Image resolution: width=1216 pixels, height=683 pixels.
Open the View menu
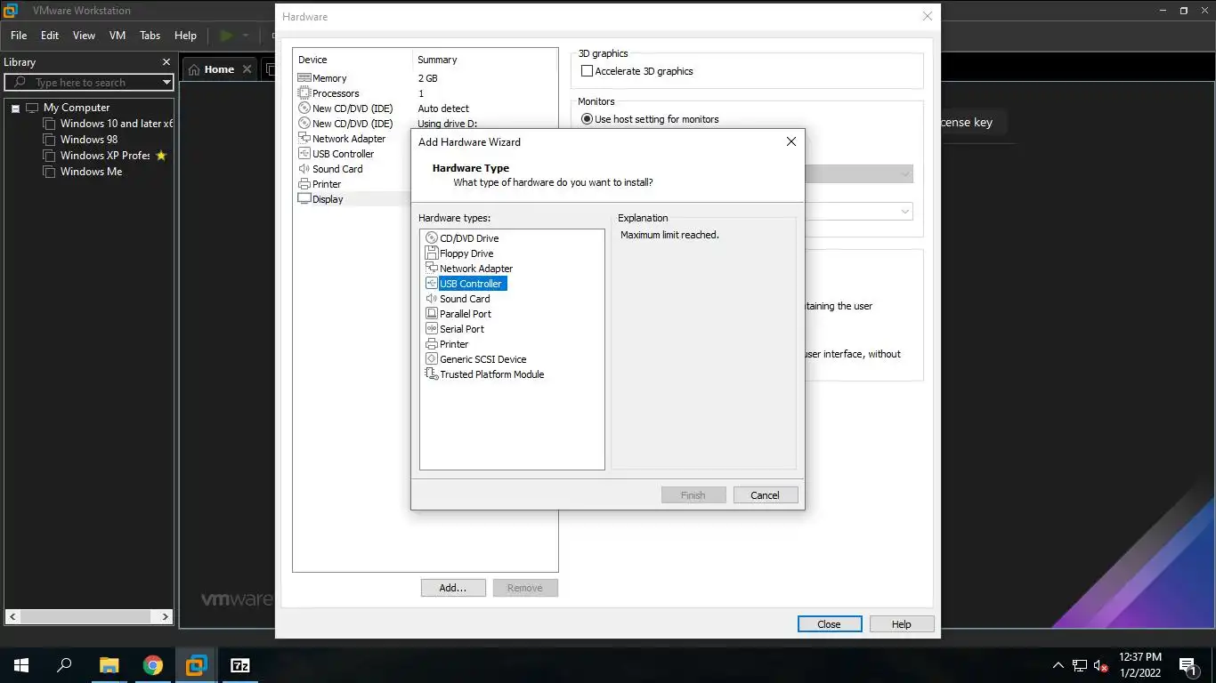click(84, 36)
